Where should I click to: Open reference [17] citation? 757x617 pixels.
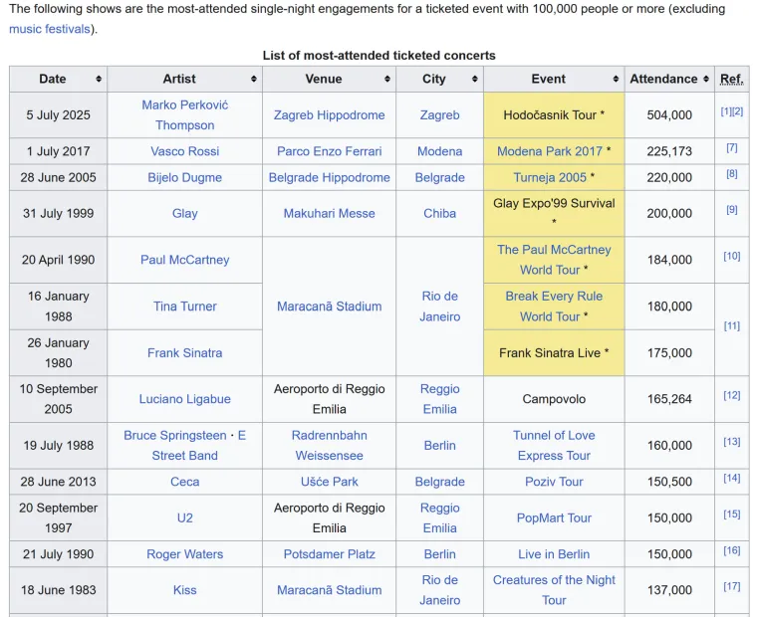tap(732, 586)
